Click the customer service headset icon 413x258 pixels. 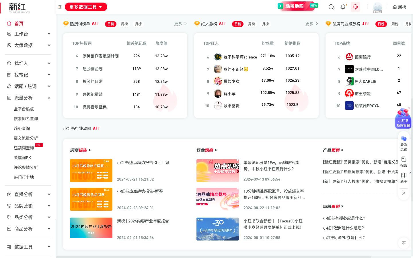point(355,7)
